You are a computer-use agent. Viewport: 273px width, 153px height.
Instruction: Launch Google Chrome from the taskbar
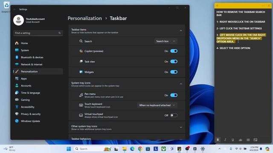140,149
